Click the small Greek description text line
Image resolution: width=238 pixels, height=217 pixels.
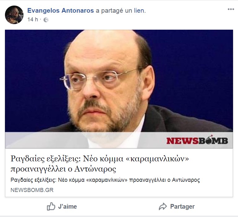pos(105,180)
